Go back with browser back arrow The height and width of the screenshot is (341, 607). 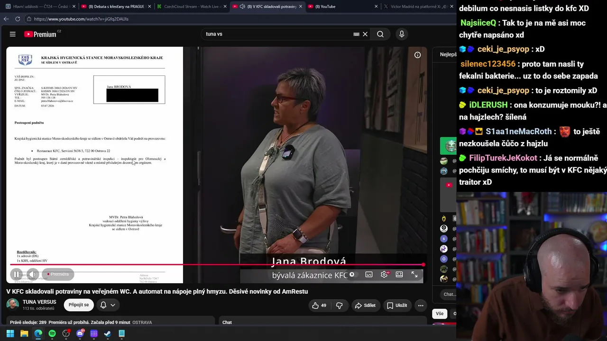[6, 19]
